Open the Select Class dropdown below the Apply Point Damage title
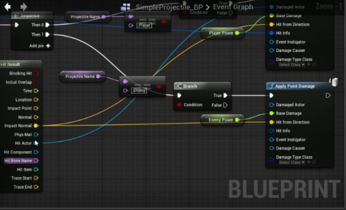The height and width of the screenshot is (210, 346). click(291, 162)
